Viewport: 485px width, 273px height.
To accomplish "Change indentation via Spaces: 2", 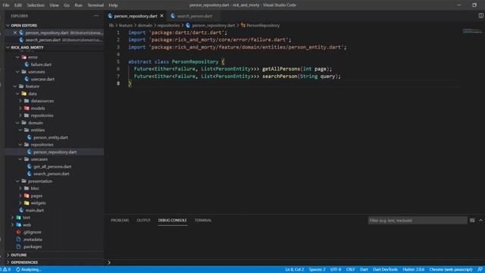I will tap(317, 269).
